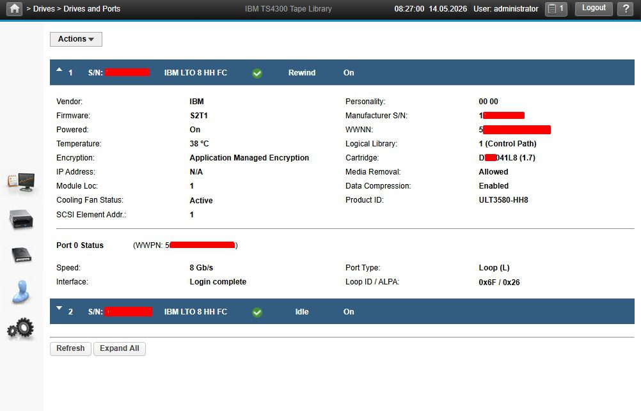
Task: Click IBM TS4300 Tape Library title
Action: click(x=289, y=8)
